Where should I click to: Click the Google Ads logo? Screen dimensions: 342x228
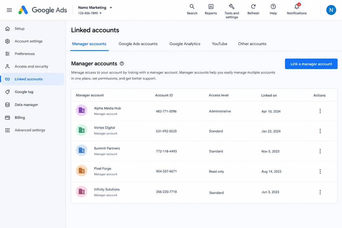pos(43,10)
